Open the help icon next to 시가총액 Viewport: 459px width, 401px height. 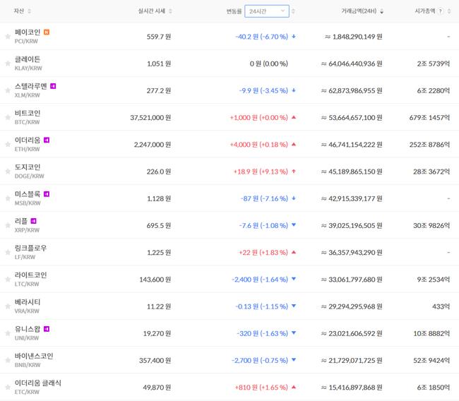pos(441,11)
